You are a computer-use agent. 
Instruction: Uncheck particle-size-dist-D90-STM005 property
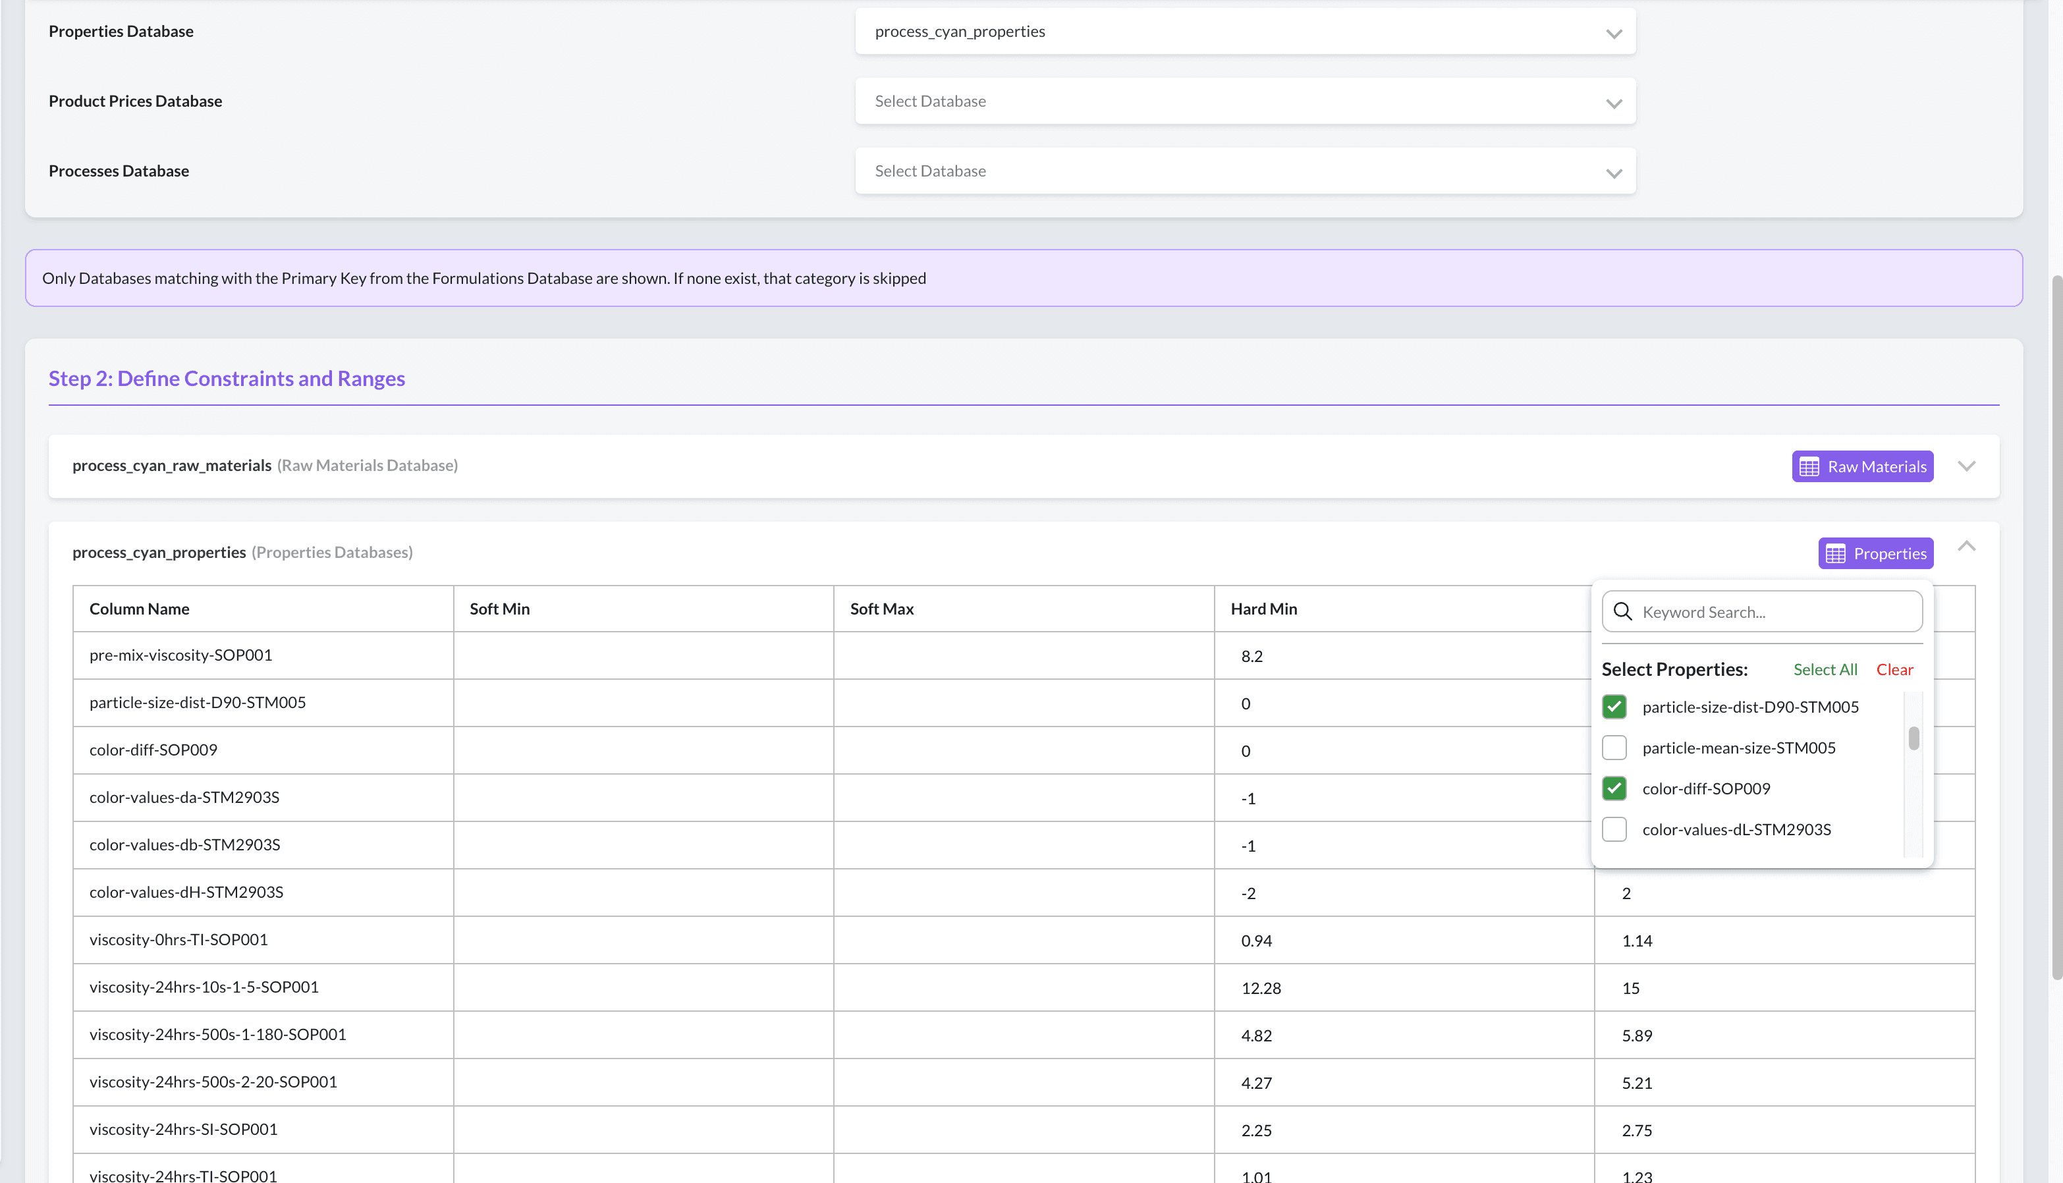(1614, 707)
